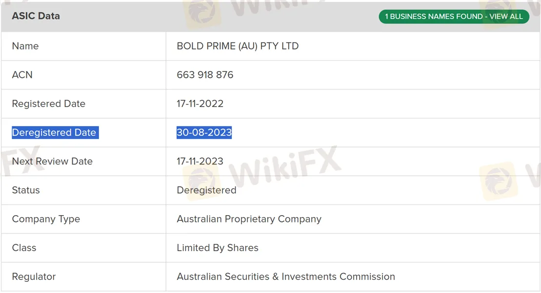Click the Status row label
This screenshot has width=541, height=293.
click(x=26, y=190)
